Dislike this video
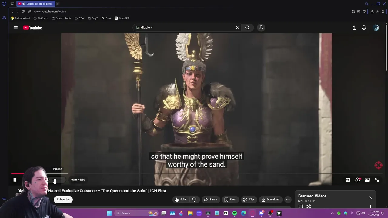The height and width of the screenshot is (218, 388). coord(194,200)
